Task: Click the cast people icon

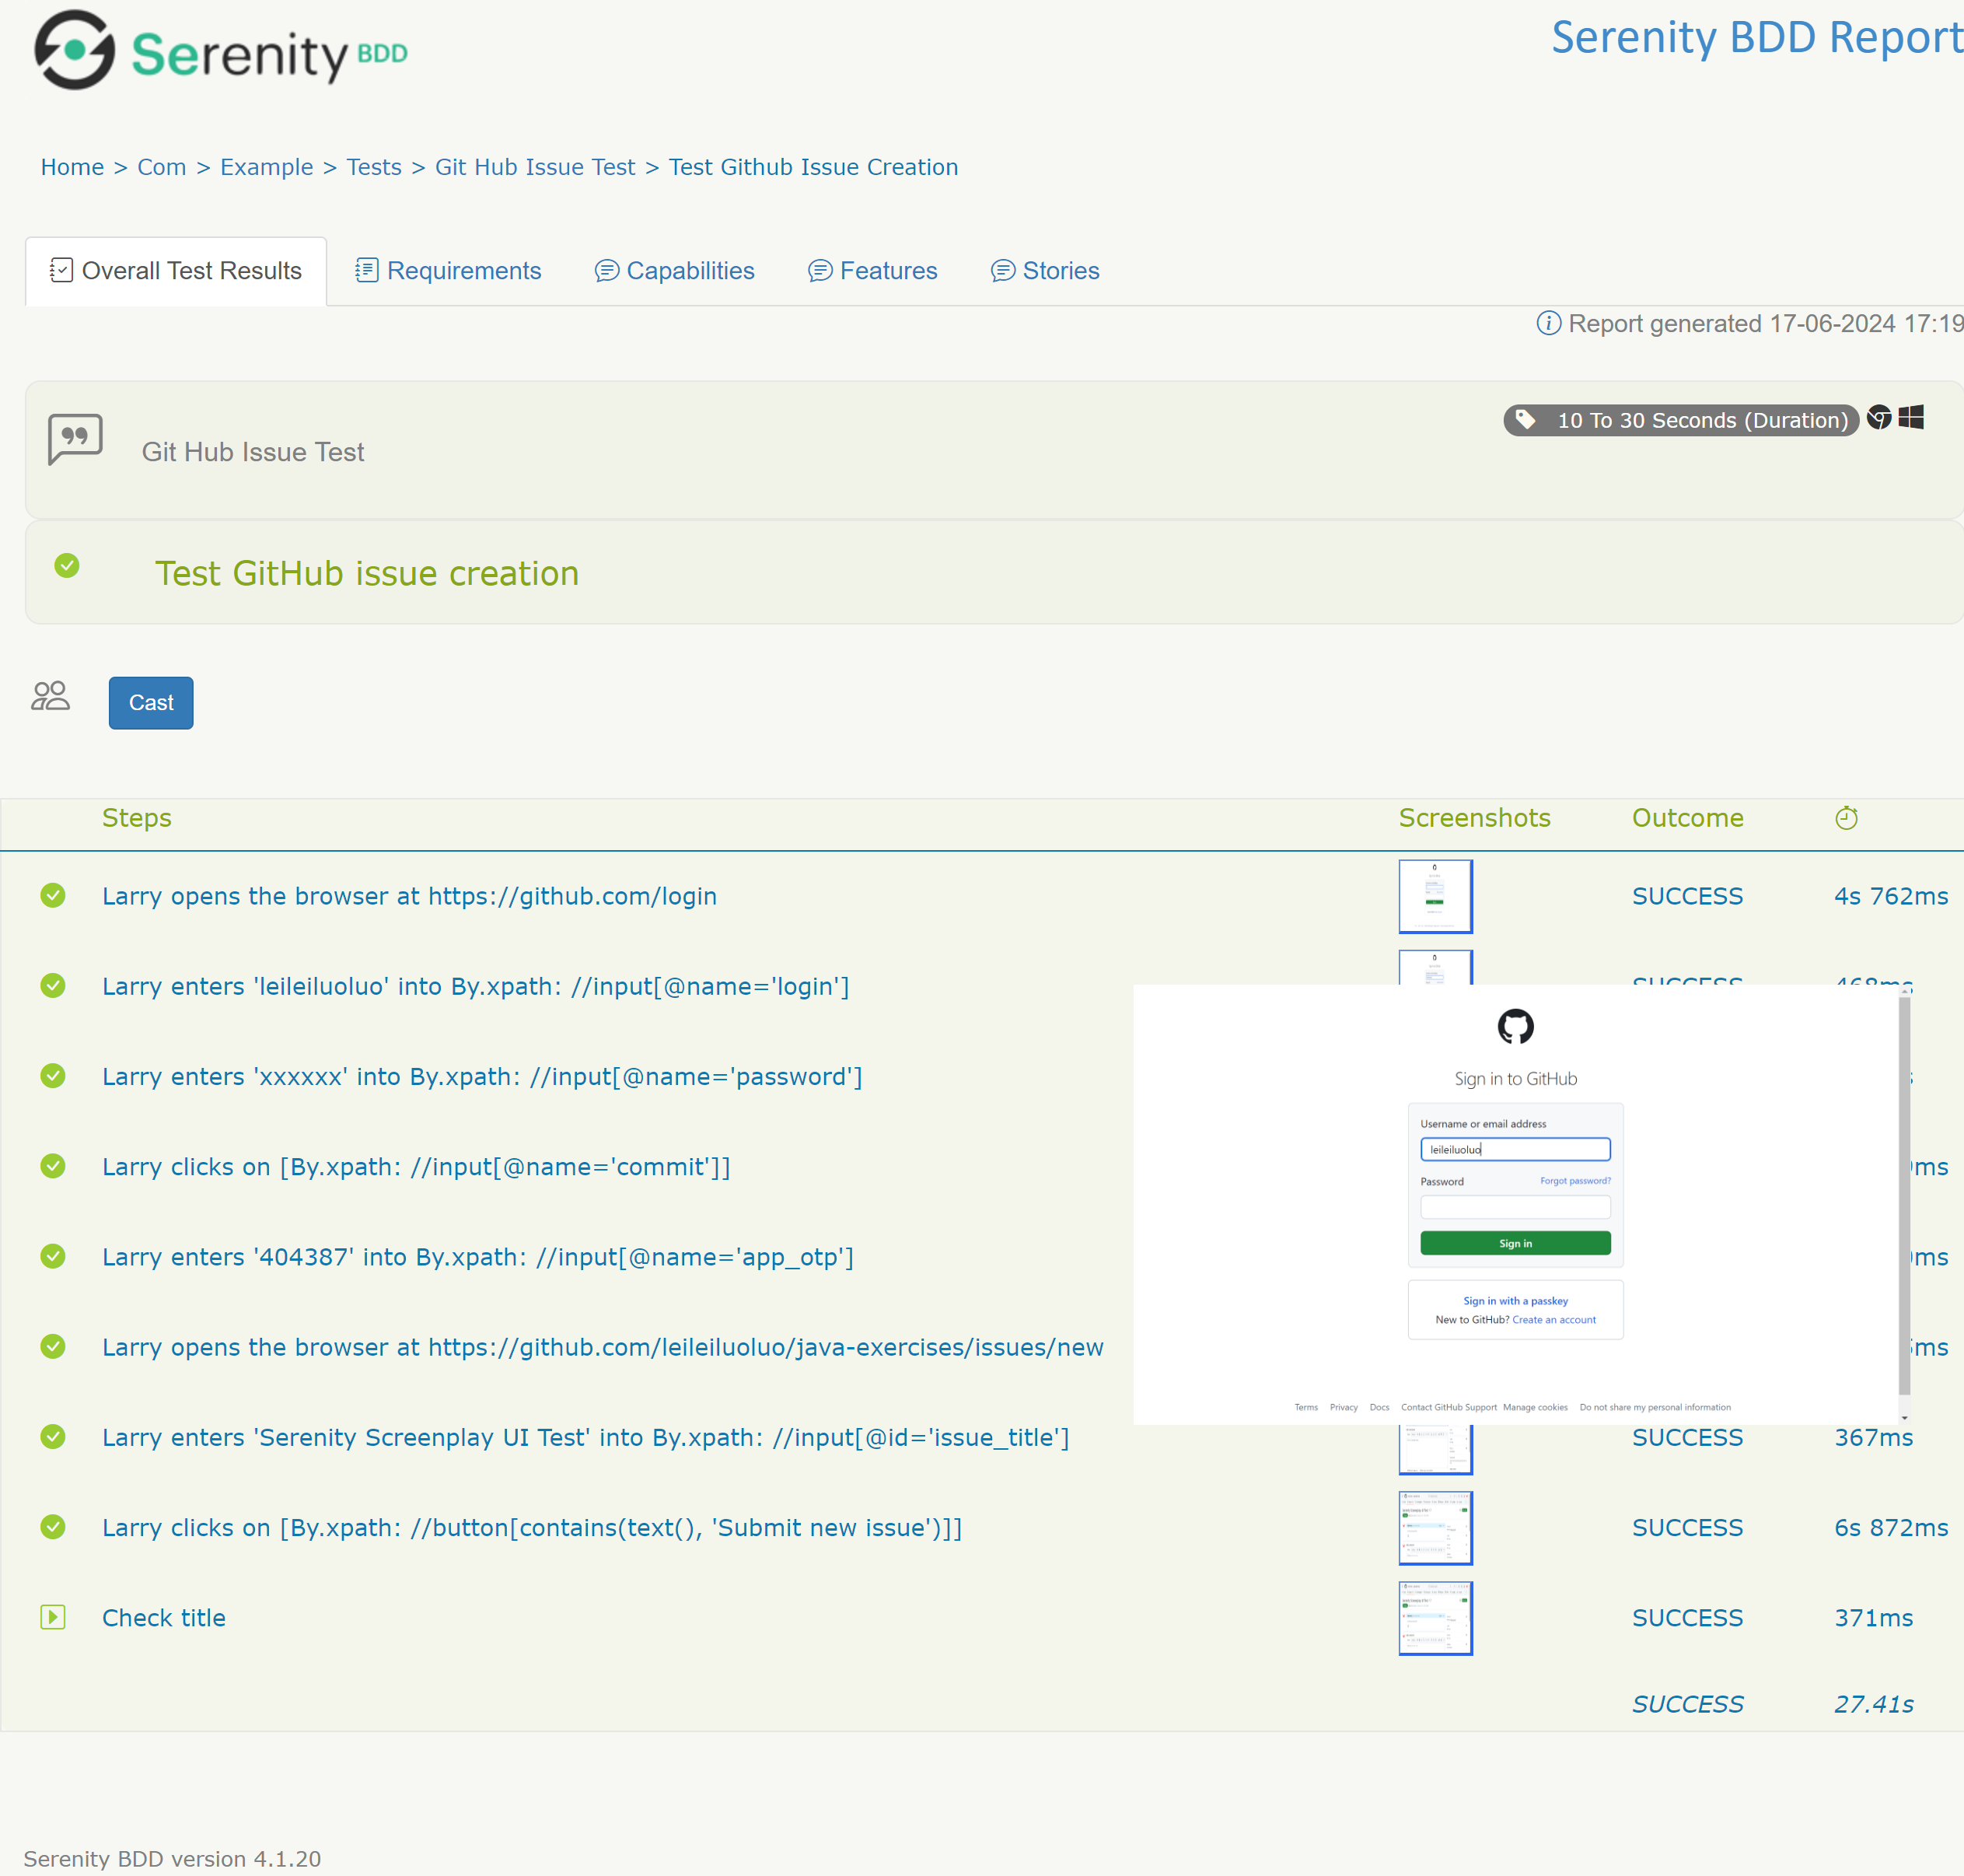Action: pos(50,696)
